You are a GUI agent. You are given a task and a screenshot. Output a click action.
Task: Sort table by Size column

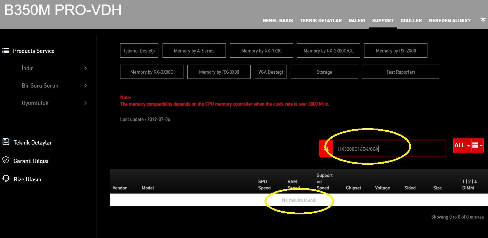point(438,188)
